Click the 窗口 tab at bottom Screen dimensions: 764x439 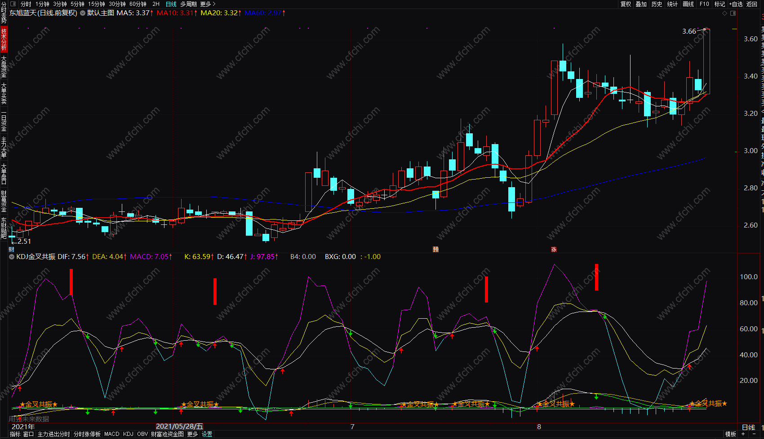point(29,434)
